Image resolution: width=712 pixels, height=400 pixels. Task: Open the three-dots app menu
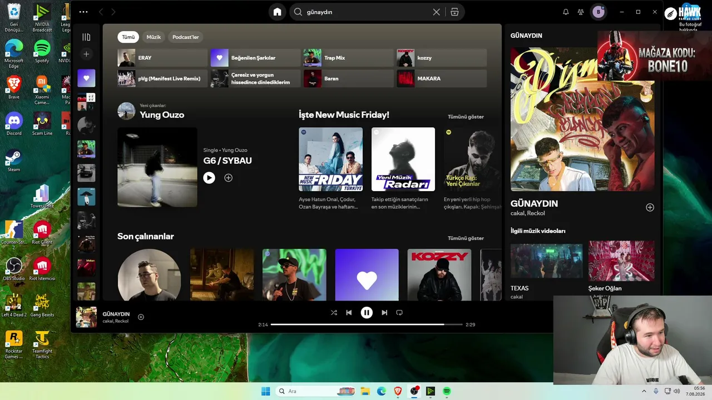click(83, 12)
